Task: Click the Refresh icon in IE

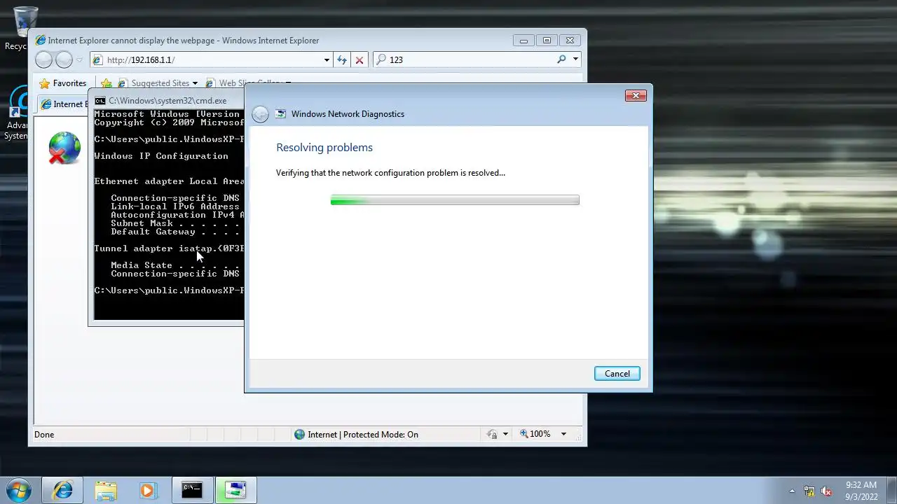Action: (x=341, y=59)
